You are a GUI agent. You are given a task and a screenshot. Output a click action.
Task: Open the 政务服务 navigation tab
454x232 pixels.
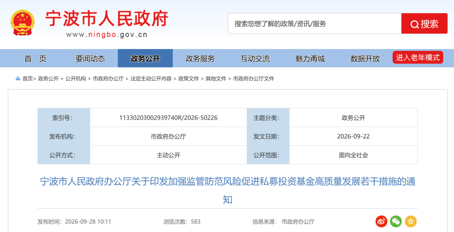(x=200, y=58)
